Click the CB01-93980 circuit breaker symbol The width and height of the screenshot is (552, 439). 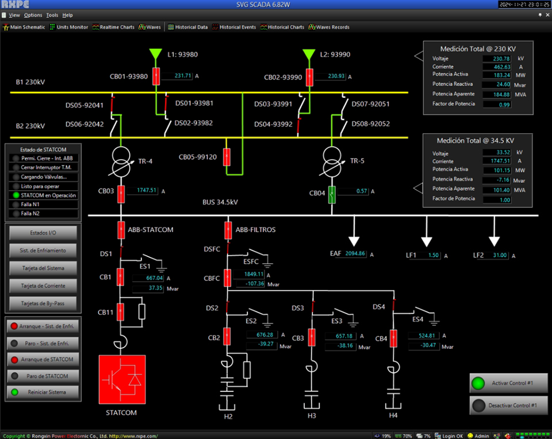pos(156,76)
